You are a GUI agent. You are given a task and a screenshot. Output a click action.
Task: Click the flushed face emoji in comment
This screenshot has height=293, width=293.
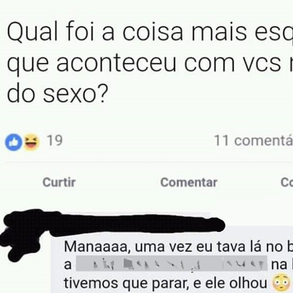tap(281, 284)
